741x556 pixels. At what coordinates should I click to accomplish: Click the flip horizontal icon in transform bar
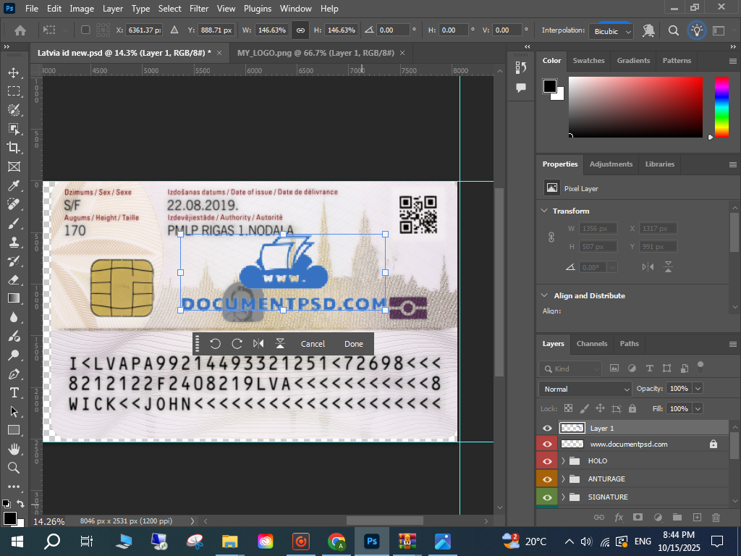point(258,344)
